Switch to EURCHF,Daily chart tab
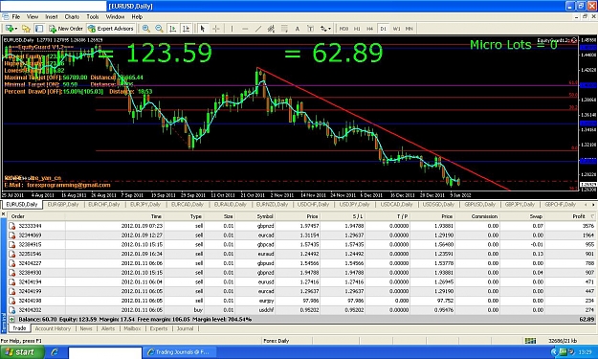This screenshot has height=359, width=598. pyautogui.click(x=104, y=205)
